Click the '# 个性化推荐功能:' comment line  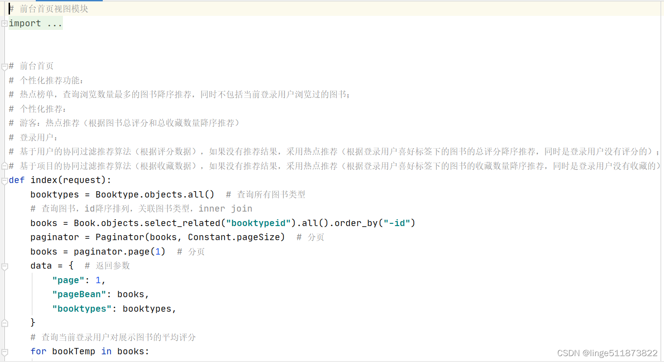47,80
